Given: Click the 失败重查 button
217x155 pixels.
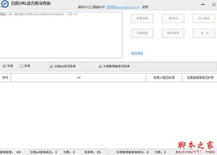Looking at the screenshot, I should click(x=142, y=33).
